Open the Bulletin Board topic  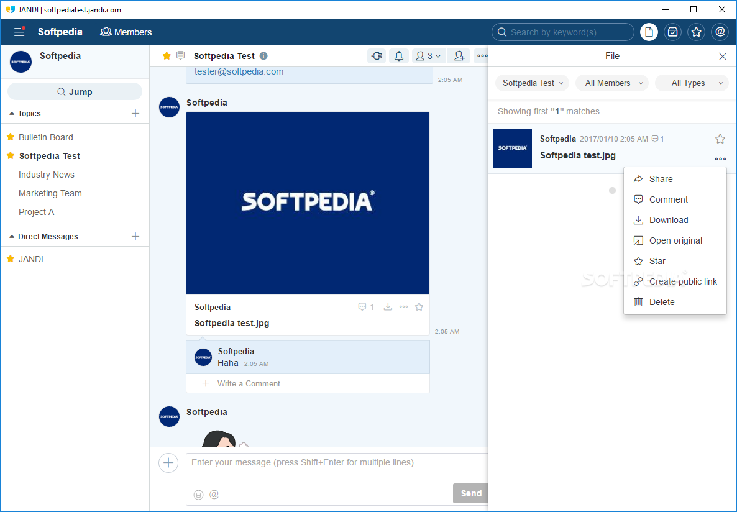(45, 137)
